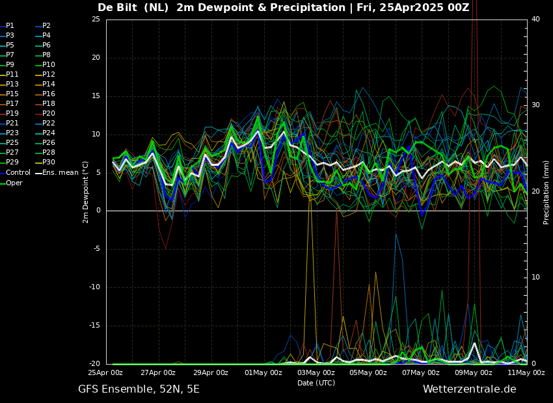This screenshot has height=403, width=553.
Task: Click the P29 legend label
Action: click(x=9, y=162)
